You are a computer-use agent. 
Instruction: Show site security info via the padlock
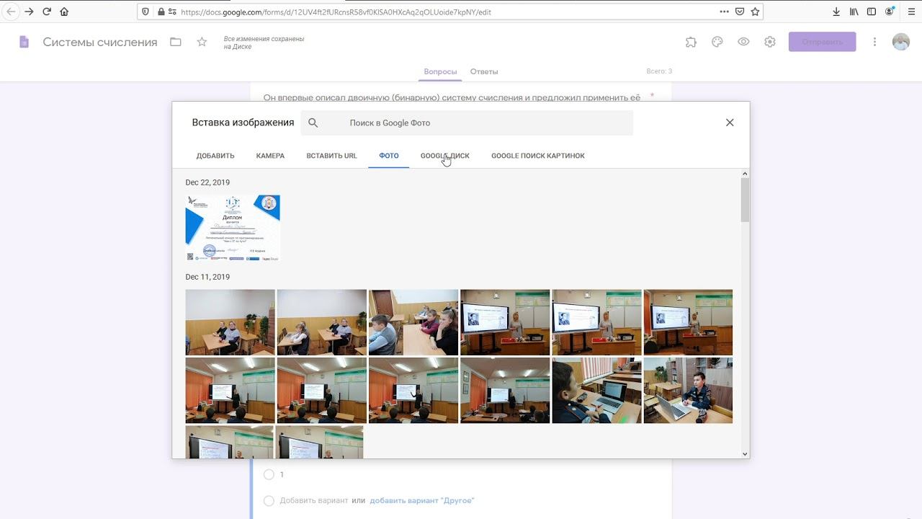point(161,12)
